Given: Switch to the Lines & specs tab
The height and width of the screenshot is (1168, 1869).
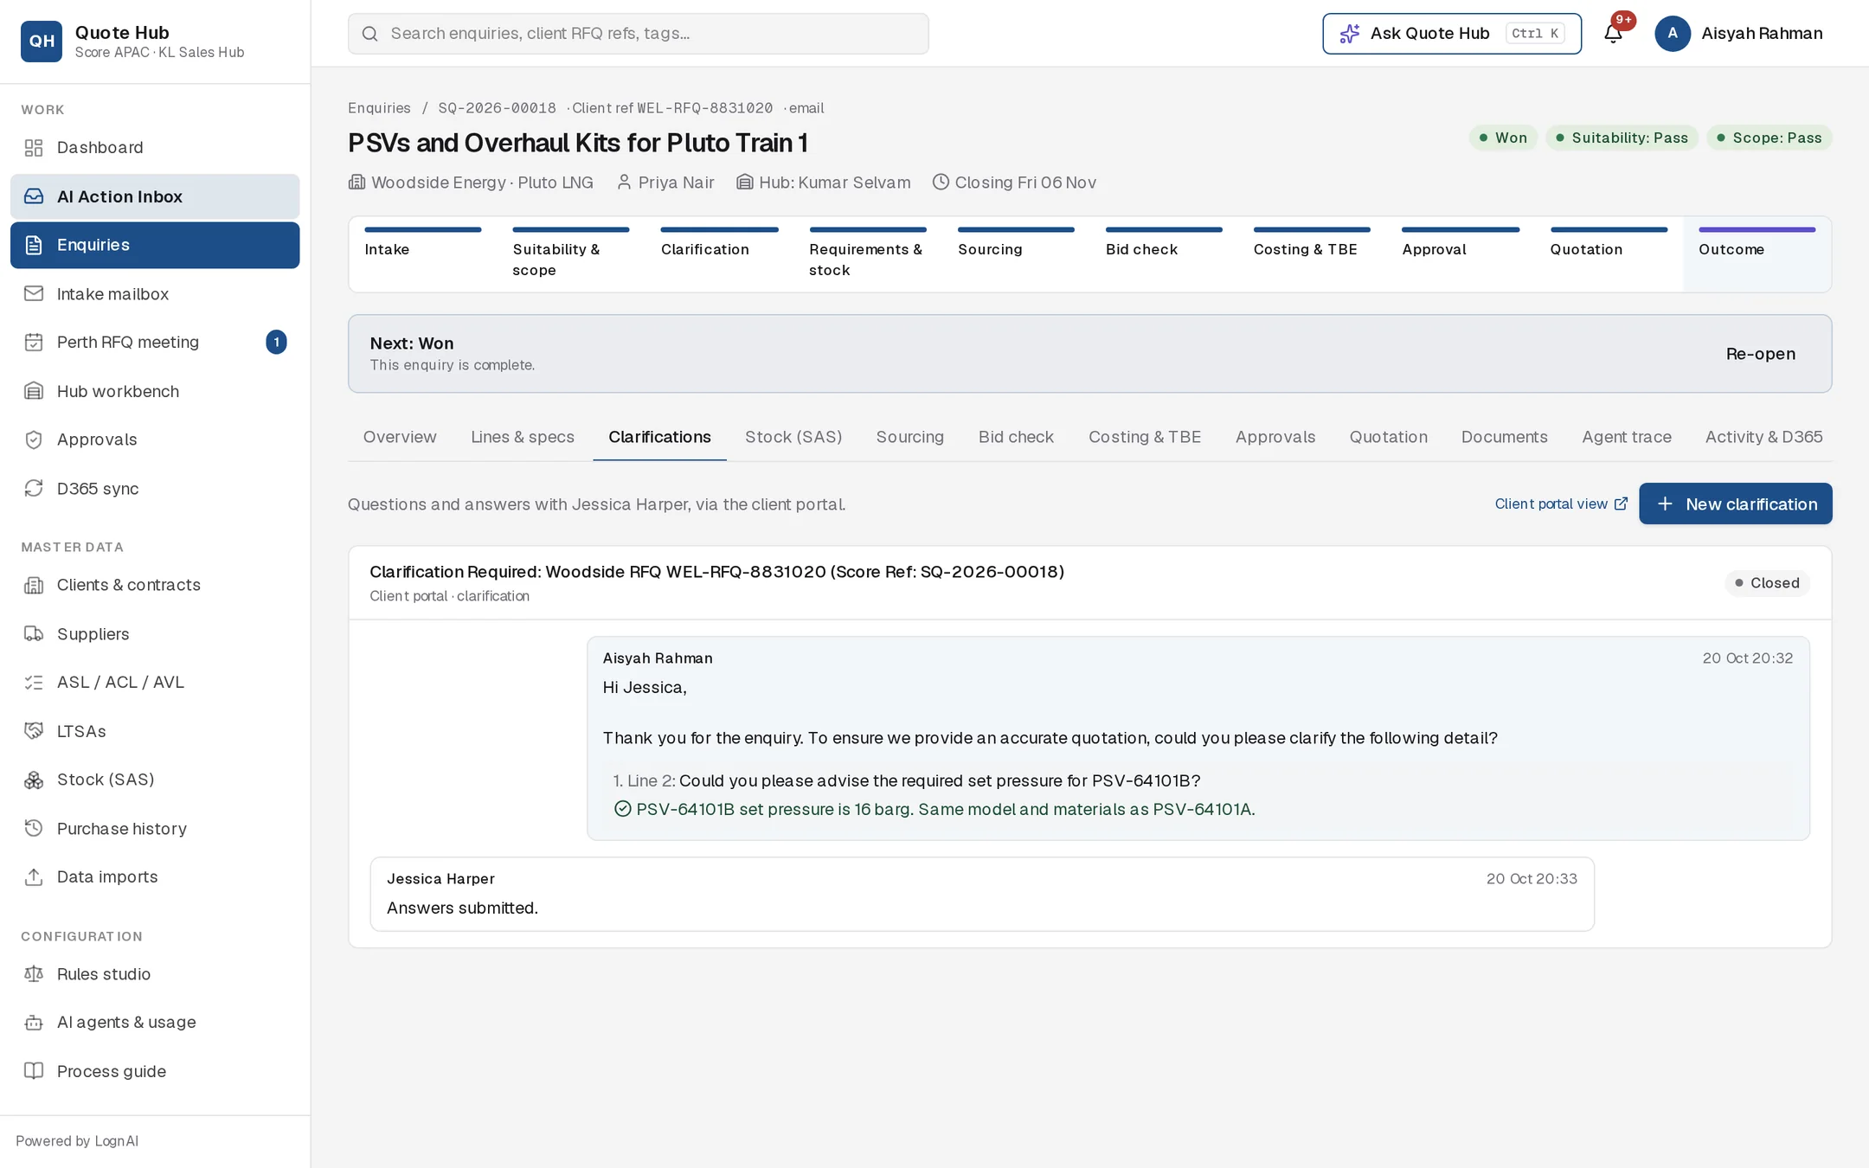Looking at the screenshot, I should tap(523, 437).
